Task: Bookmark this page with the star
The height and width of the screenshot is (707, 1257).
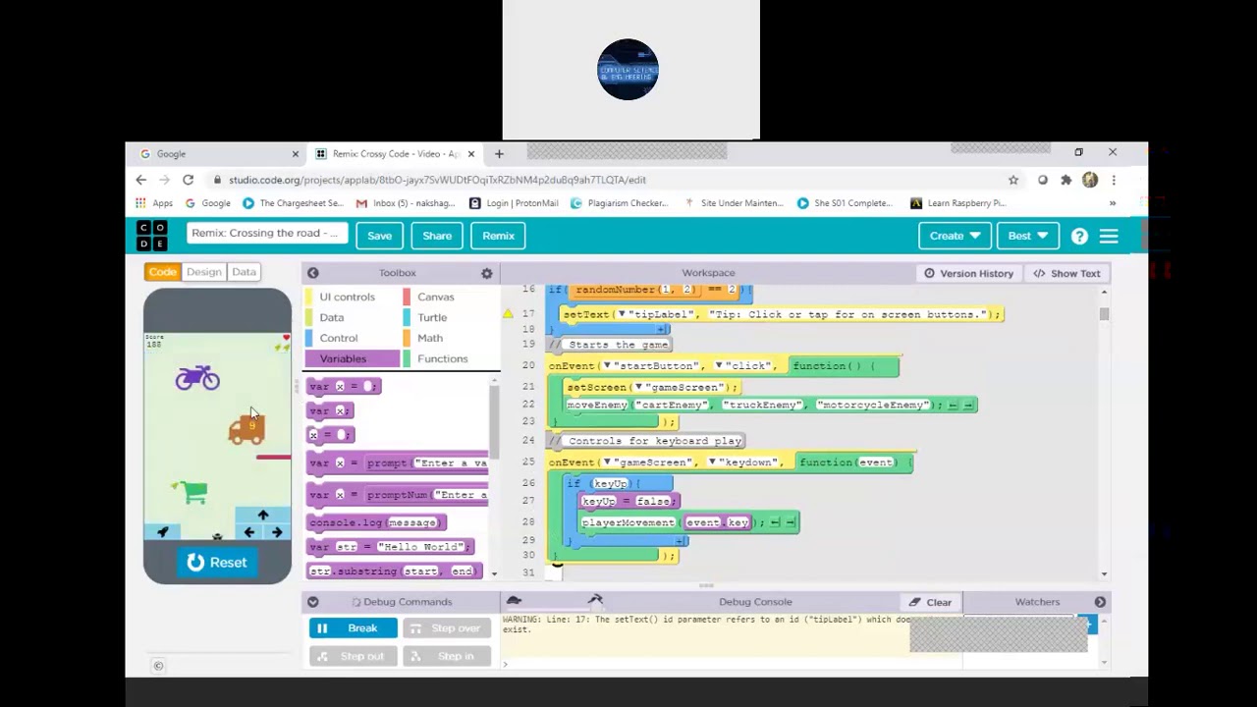Action: (1013, 180)
